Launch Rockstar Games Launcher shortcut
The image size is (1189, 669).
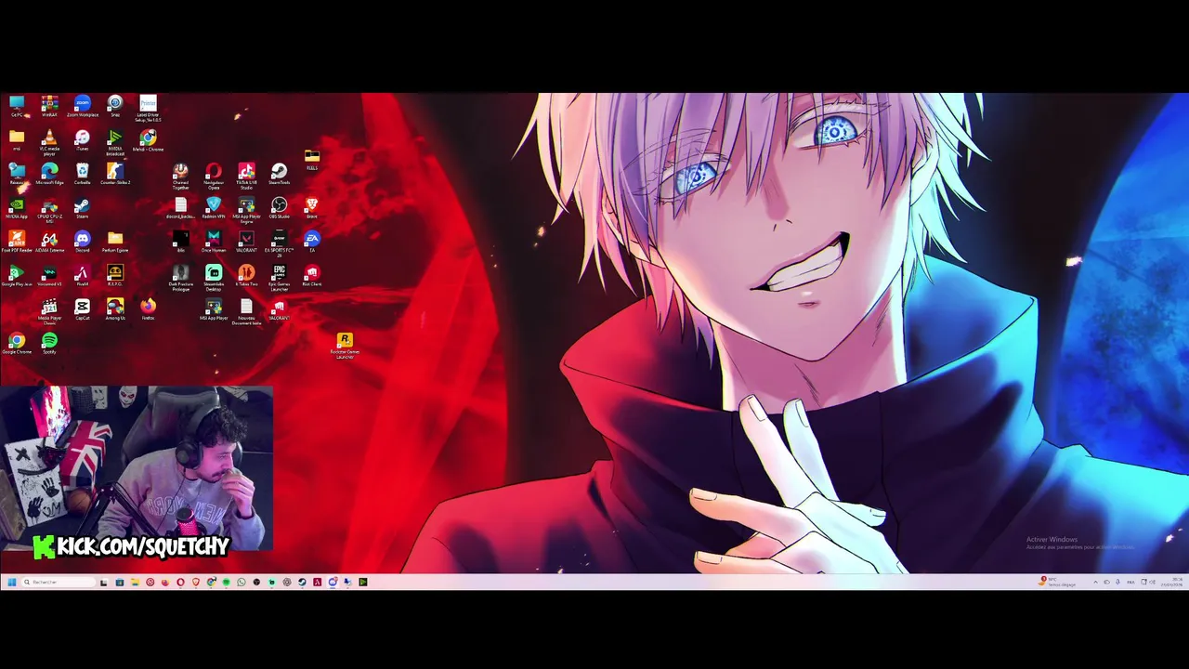click(345, 346)
